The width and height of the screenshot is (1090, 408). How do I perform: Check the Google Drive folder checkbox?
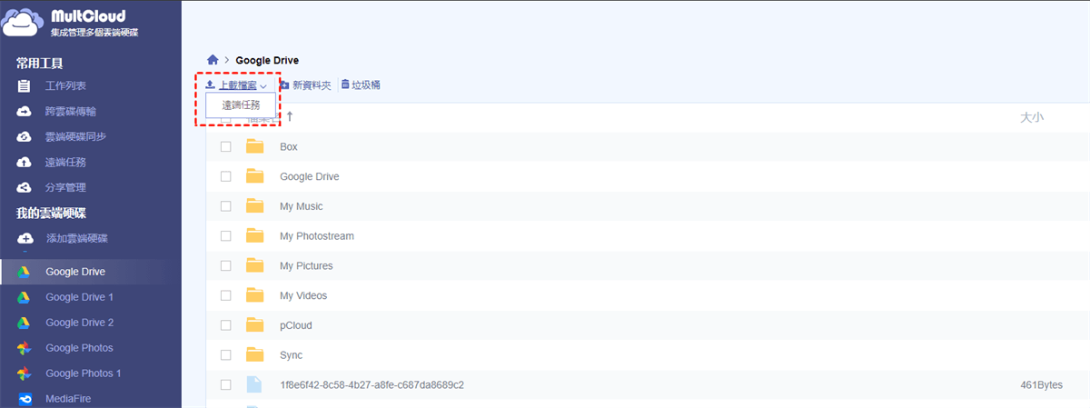[226, 176]
